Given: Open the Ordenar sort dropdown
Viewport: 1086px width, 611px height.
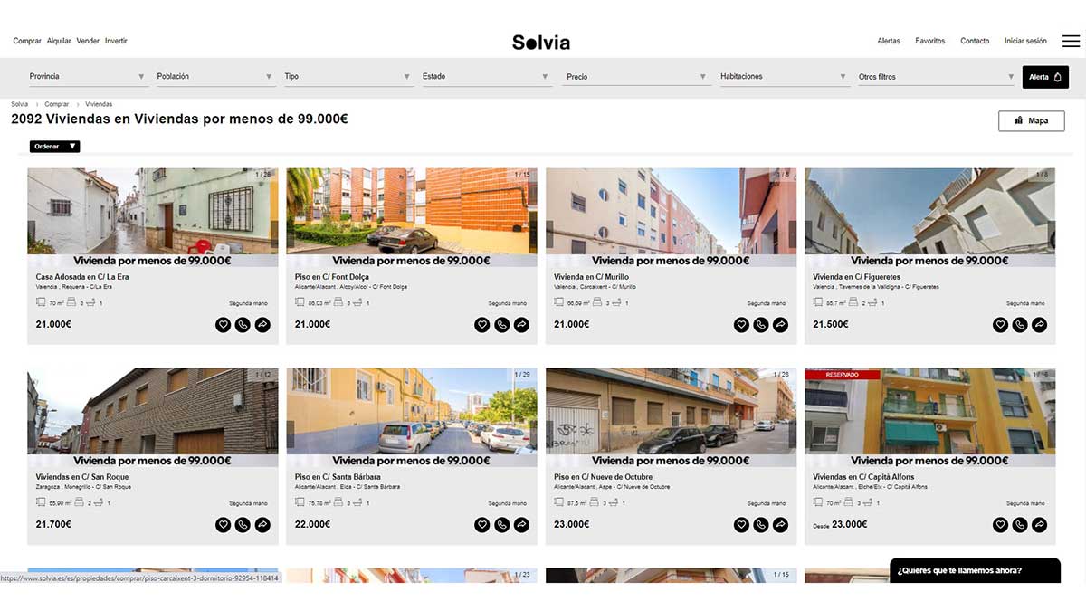Looking at the screenshot, I should (55, 147).
